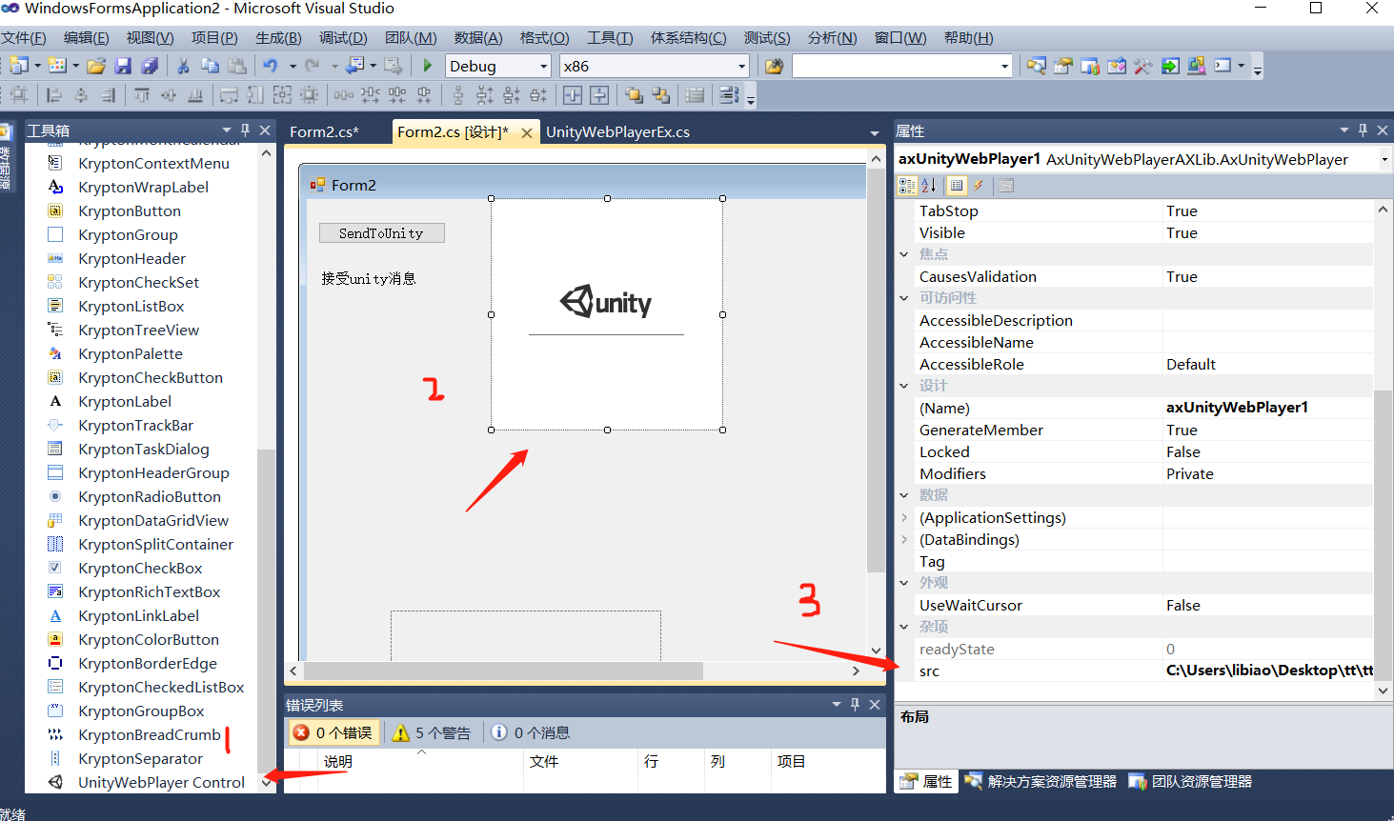Open the Debug configuration dropdown
The width and height of the screenshot is (1394, 821).
click(544, 66)
